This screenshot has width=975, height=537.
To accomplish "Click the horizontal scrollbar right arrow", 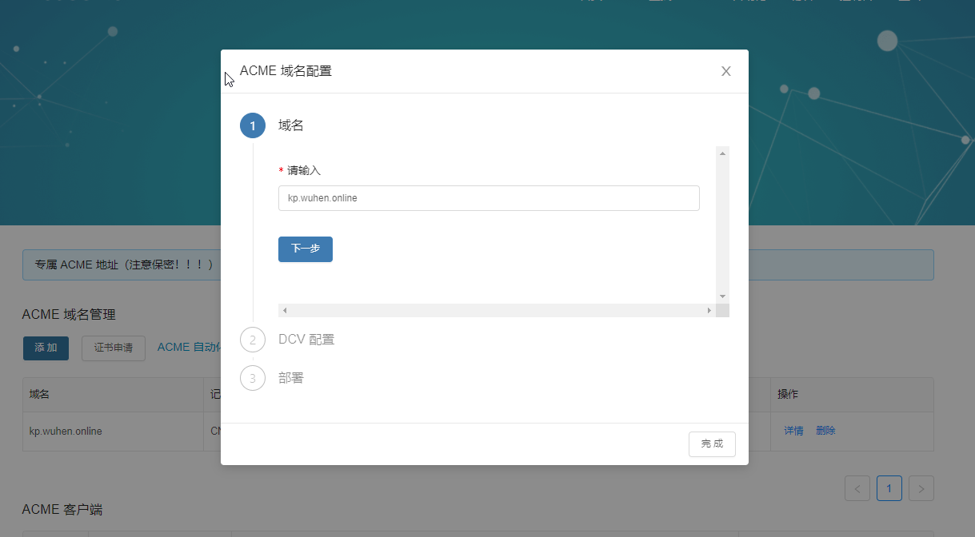I will (x=709, y=310).
